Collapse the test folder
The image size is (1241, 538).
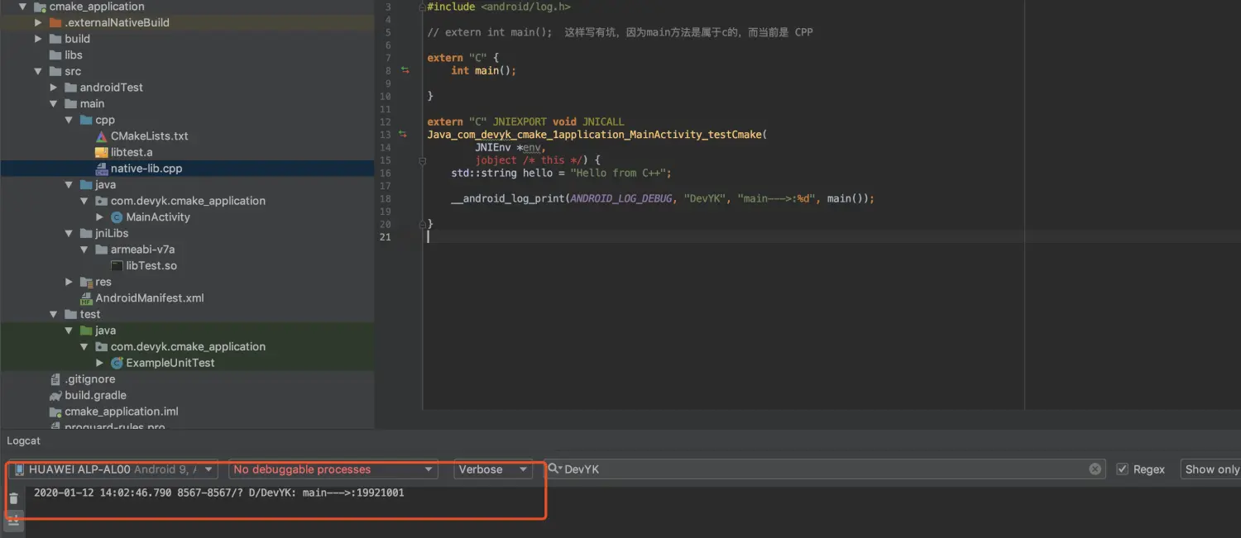click(54, 314)
